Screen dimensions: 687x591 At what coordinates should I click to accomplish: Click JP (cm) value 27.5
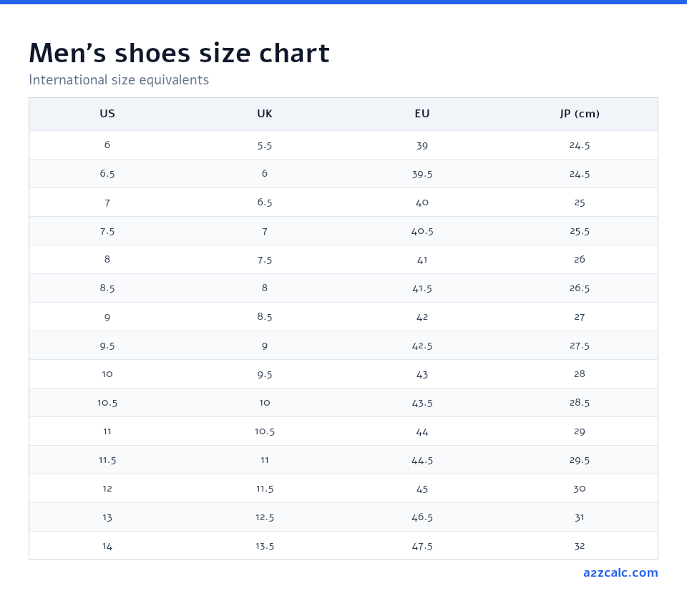point(580,346)
